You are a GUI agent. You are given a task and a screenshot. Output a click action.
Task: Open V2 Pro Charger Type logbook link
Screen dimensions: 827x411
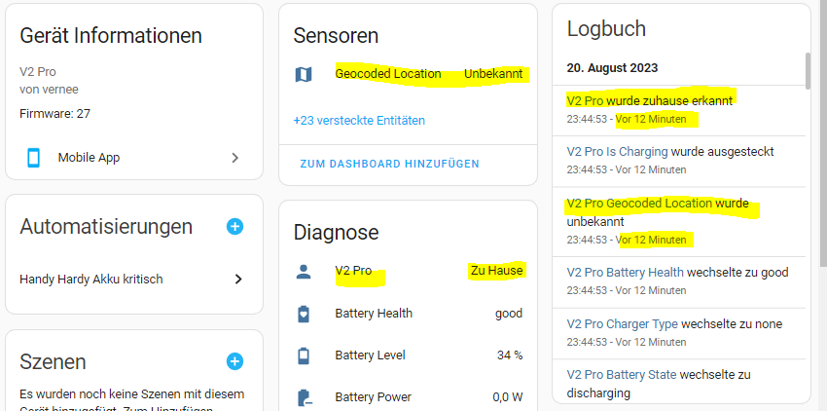click(623, 324)
